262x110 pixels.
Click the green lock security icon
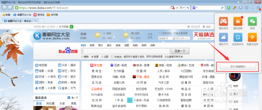coord(17,8)
